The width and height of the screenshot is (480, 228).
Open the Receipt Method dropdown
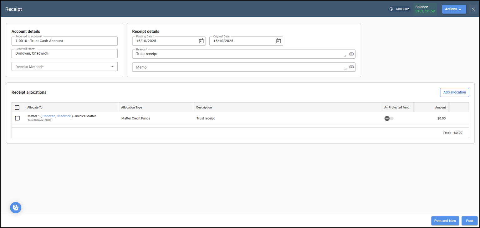pos(64,66)
